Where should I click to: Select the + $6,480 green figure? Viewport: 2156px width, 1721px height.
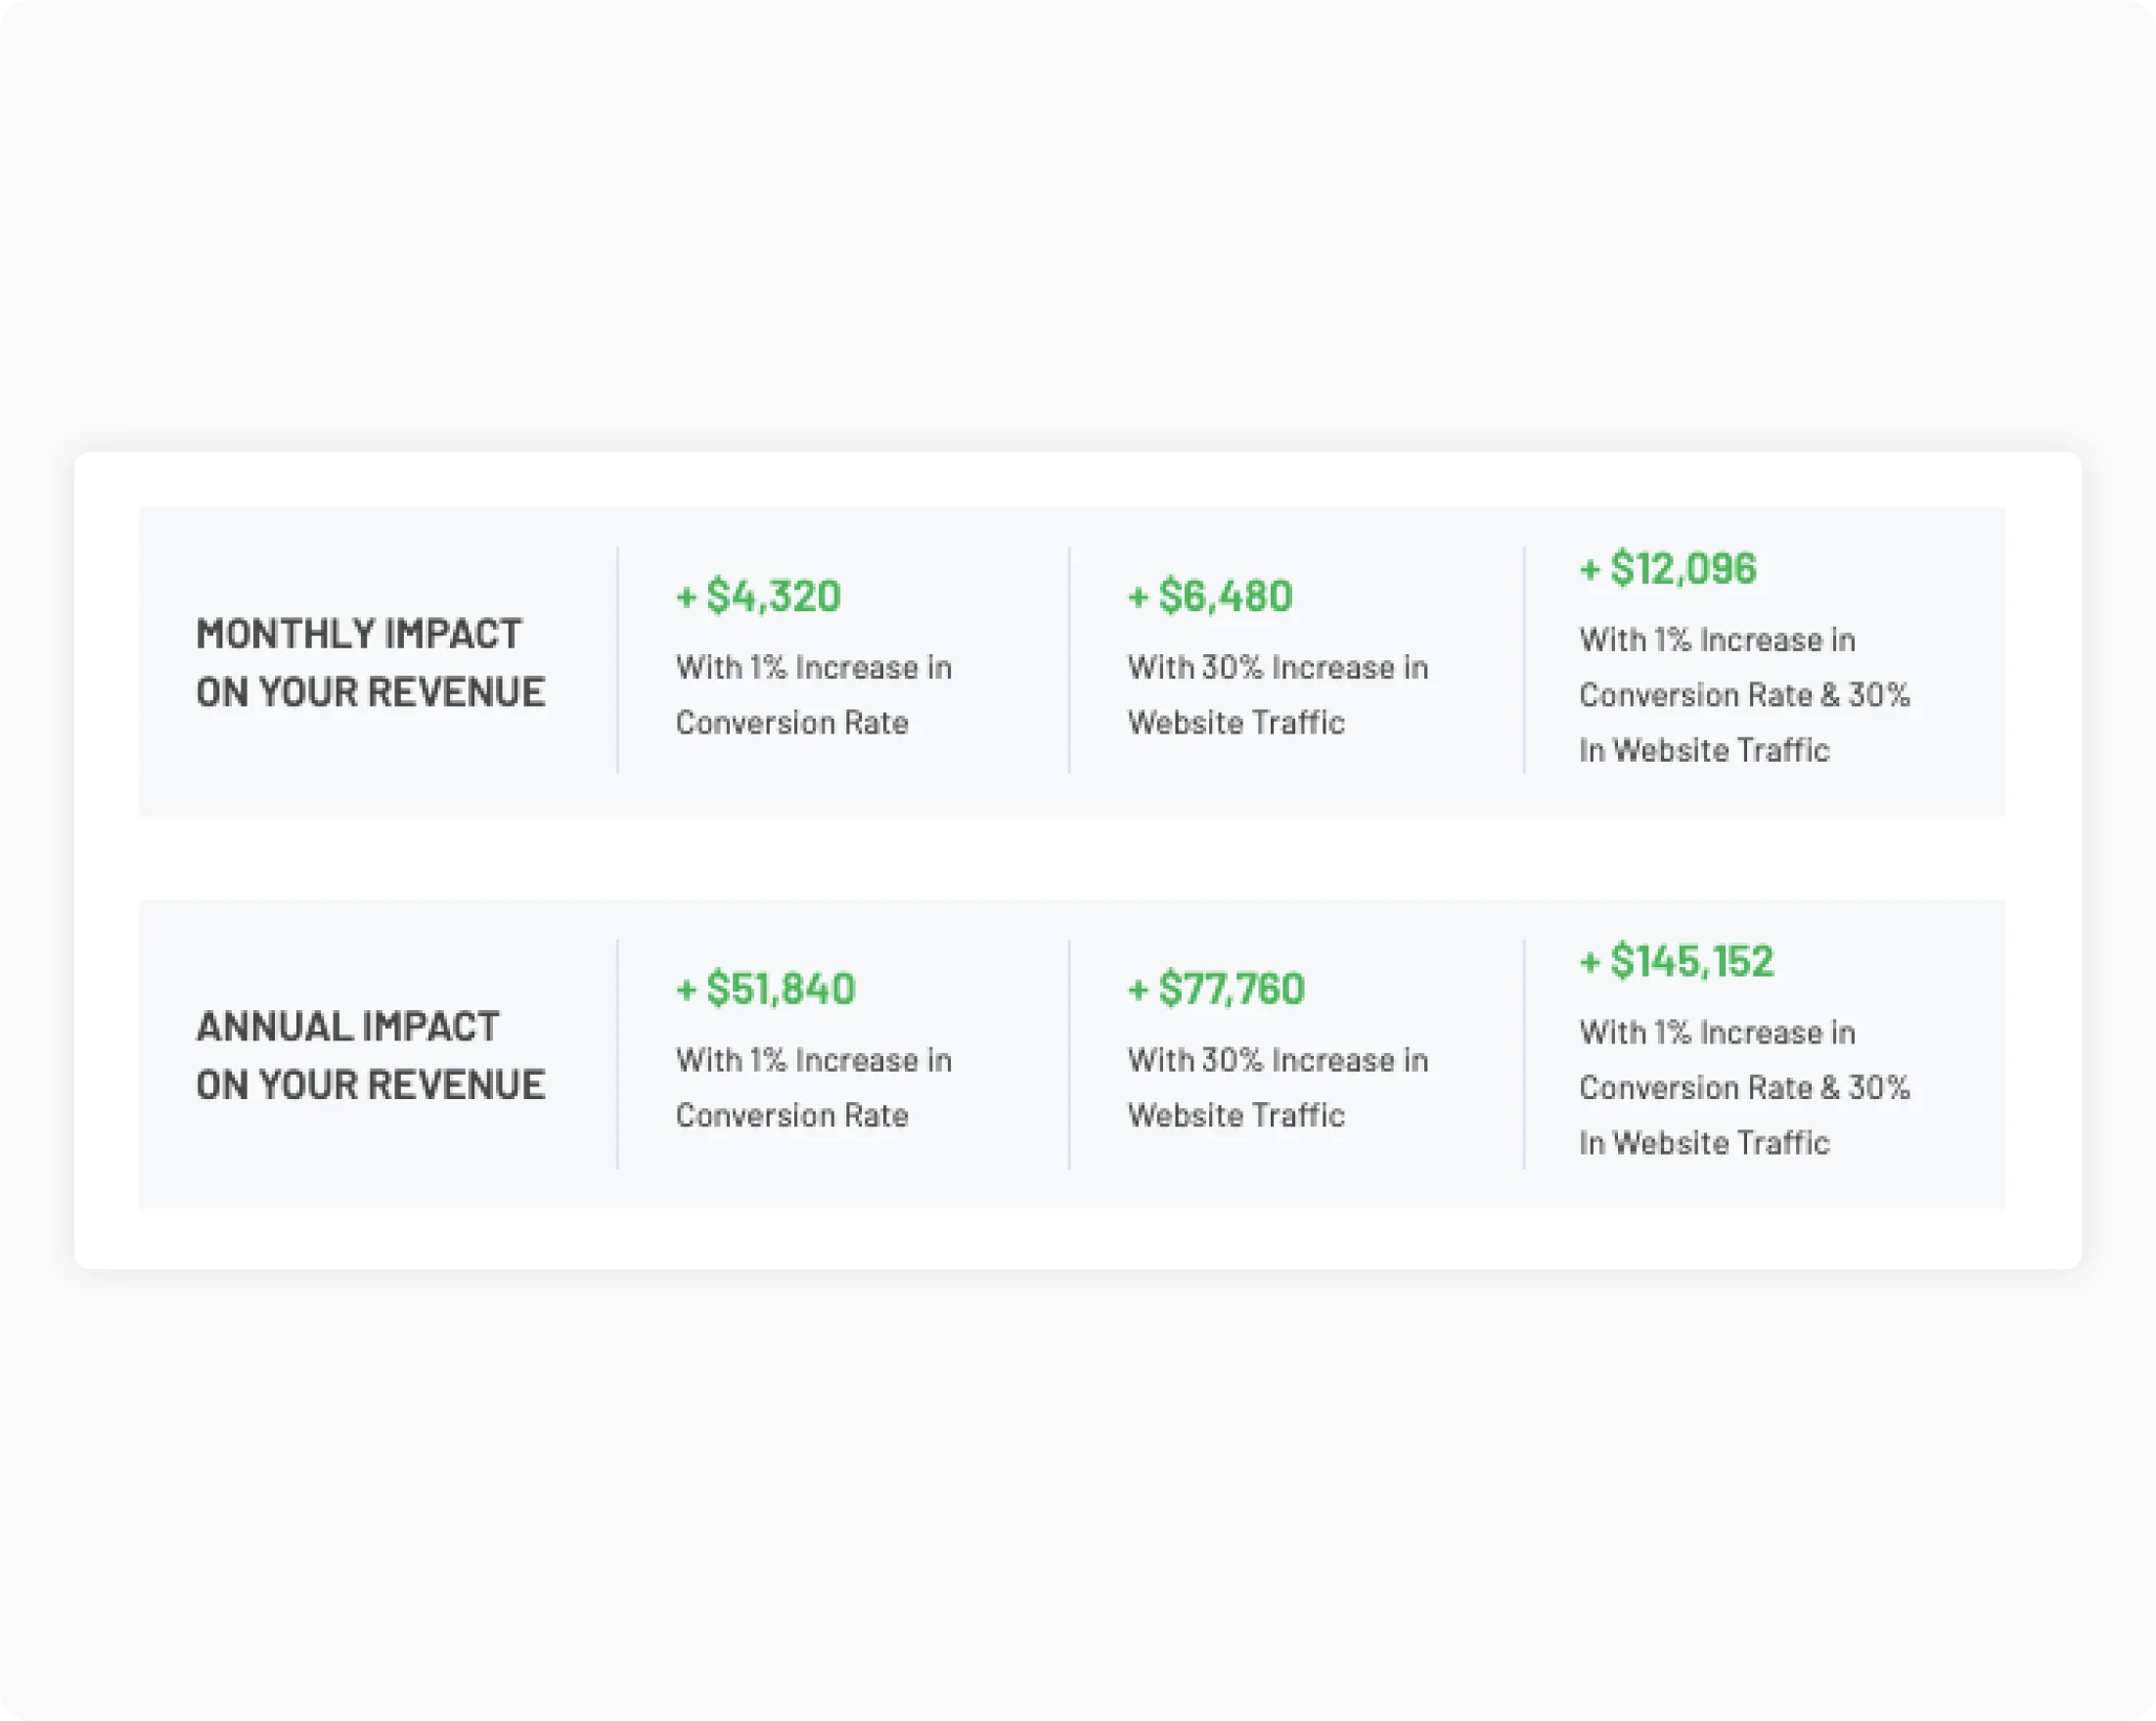[1209, 596]
